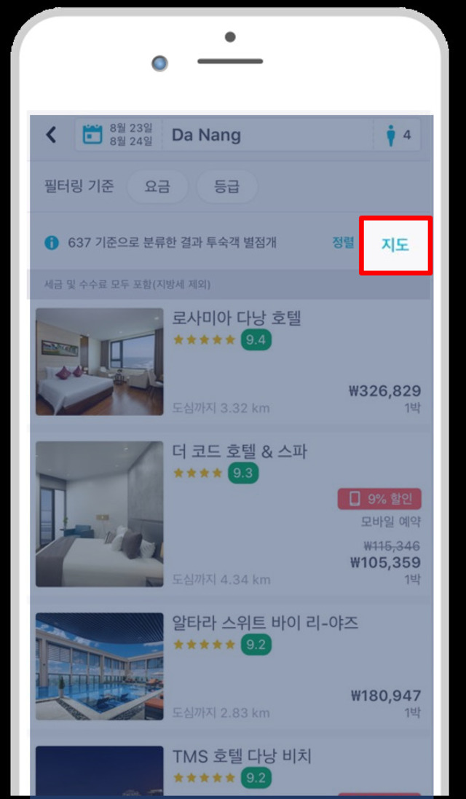
Task: Select the 로사미아 다낭 호텔 title
Action: point(237,318)
